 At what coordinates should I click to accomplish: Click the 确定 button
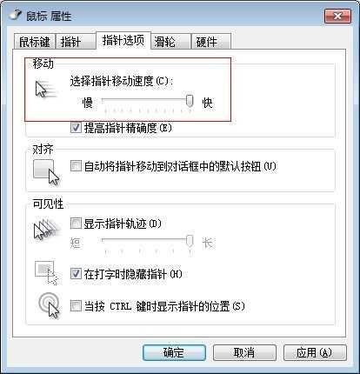tap(174, 352)
